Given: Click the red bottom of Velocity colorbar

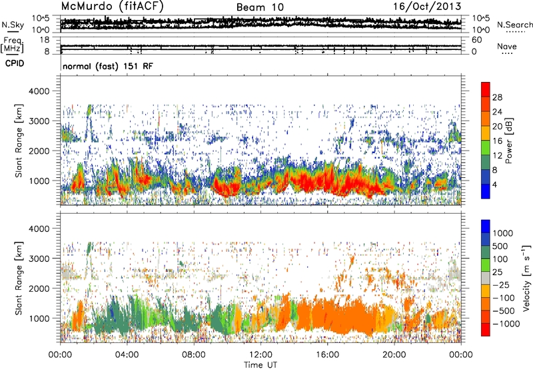Looking at the screenshot, I should coord(486,330).
